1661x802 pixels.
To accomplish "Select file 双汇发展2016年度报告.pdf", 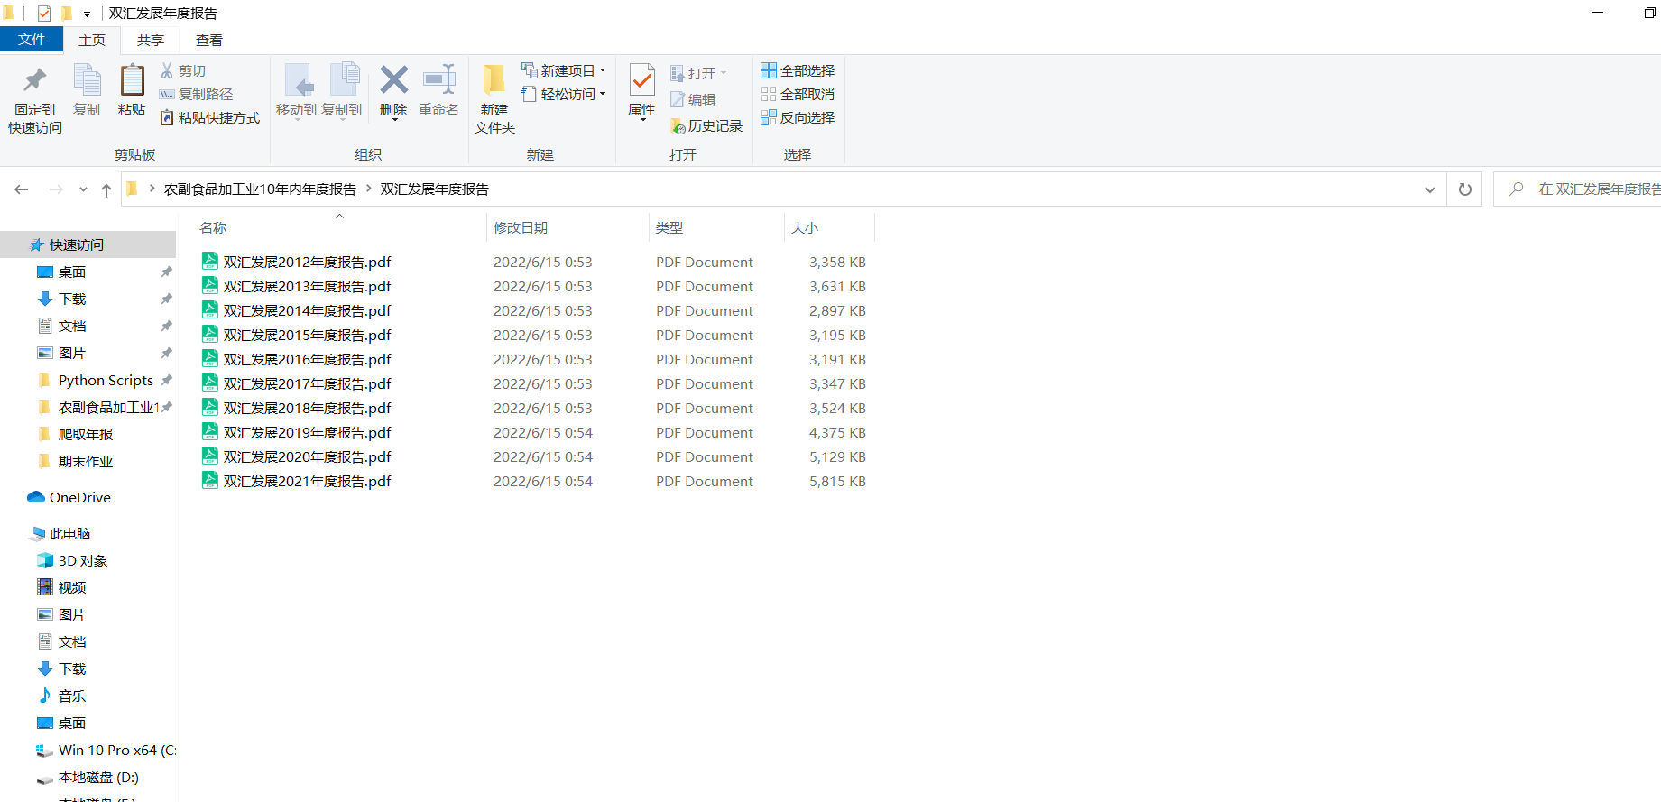I will coord(307,359).
